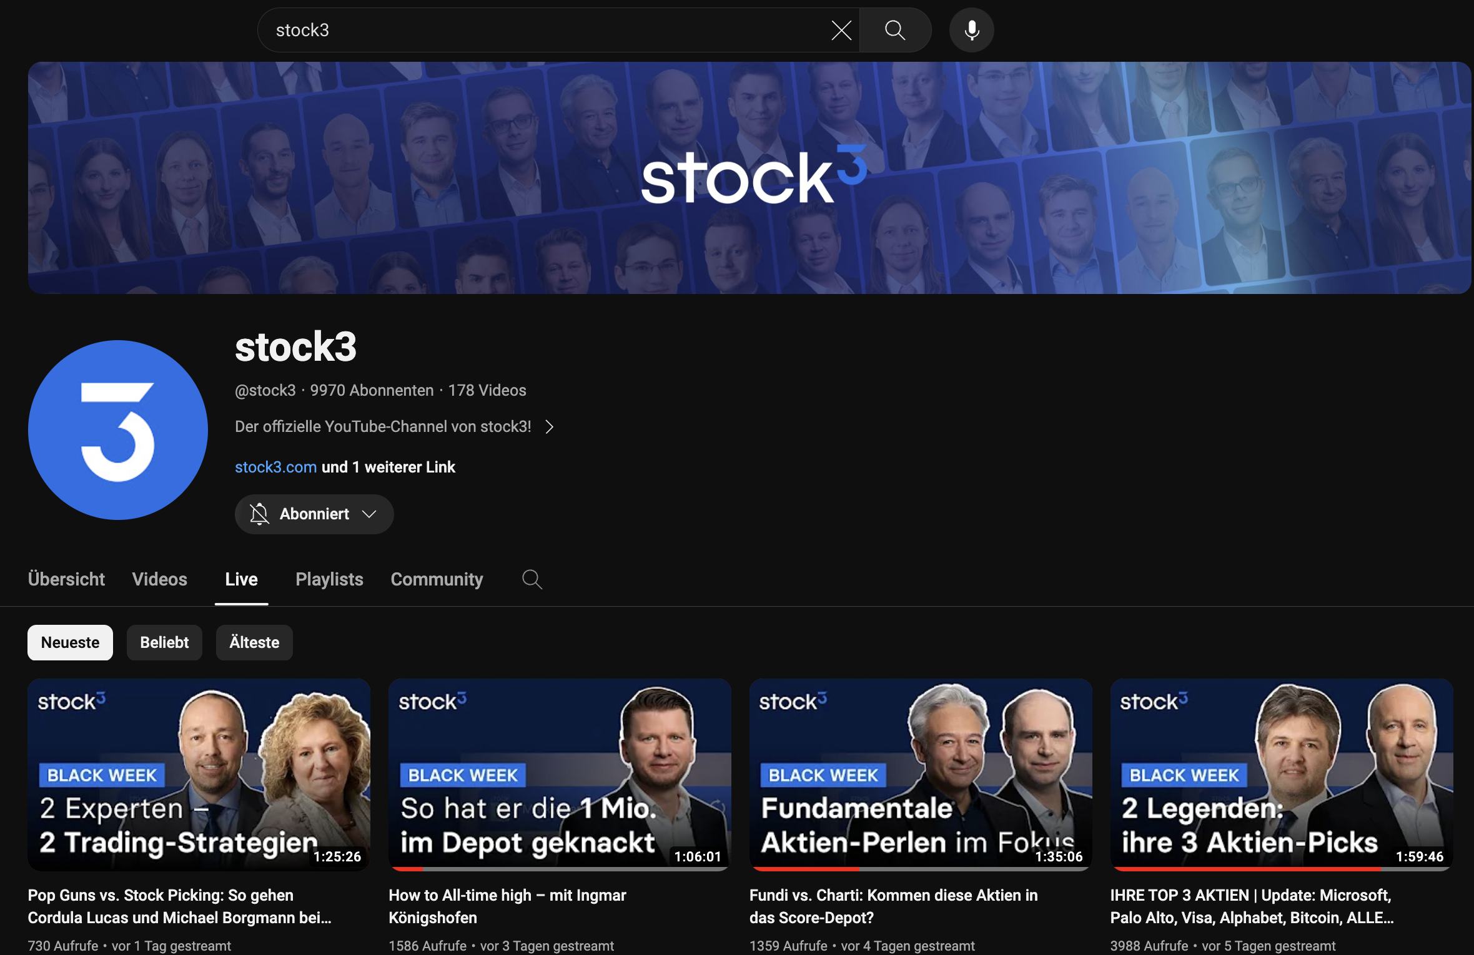1474x955 pixels.
Task: Click the magnifier search button
Action: click(895, 30)
